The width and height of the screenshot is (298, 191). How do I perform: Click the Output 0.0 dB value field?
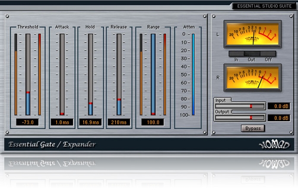(x=279, y=118)
